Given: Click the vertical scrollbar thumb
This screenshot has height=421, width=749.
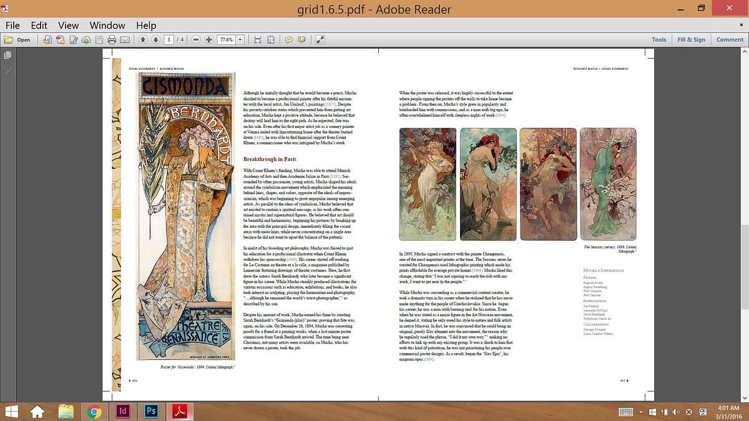Looking at the screenshot, I should pyautogui.click(x=745, y=266).
